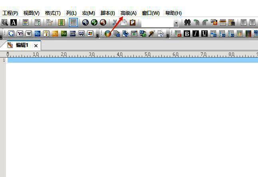Open the 帮助(H) menu
The image size is (258, 177).
click(173, 13)
